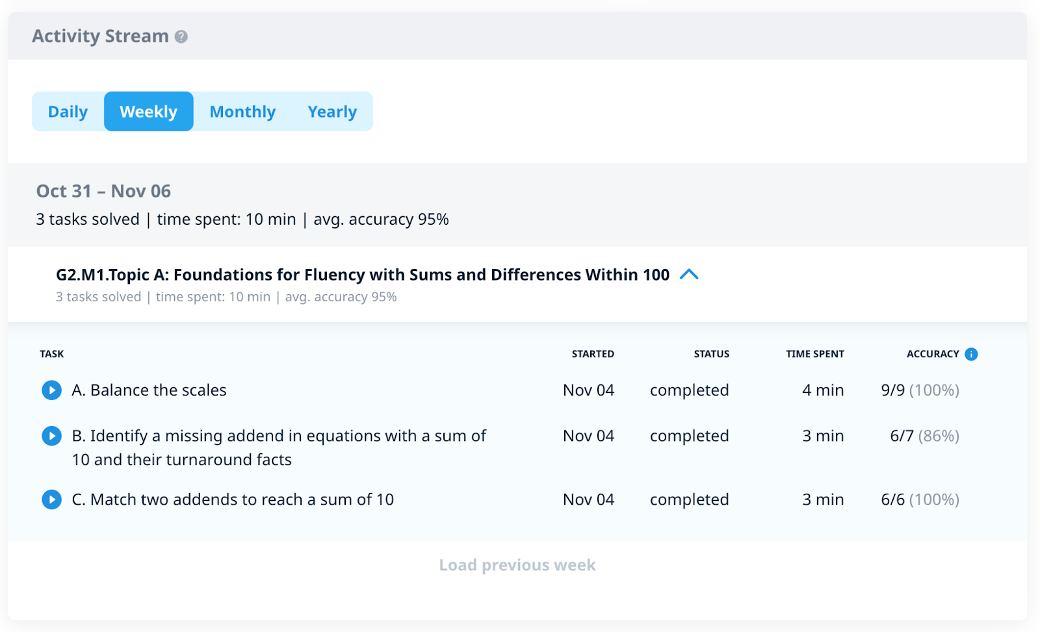Image resolution: width=1040 pixels, height=632 pixels.
Task: Show the Yearly activity tab
Action: pos(332,112)
